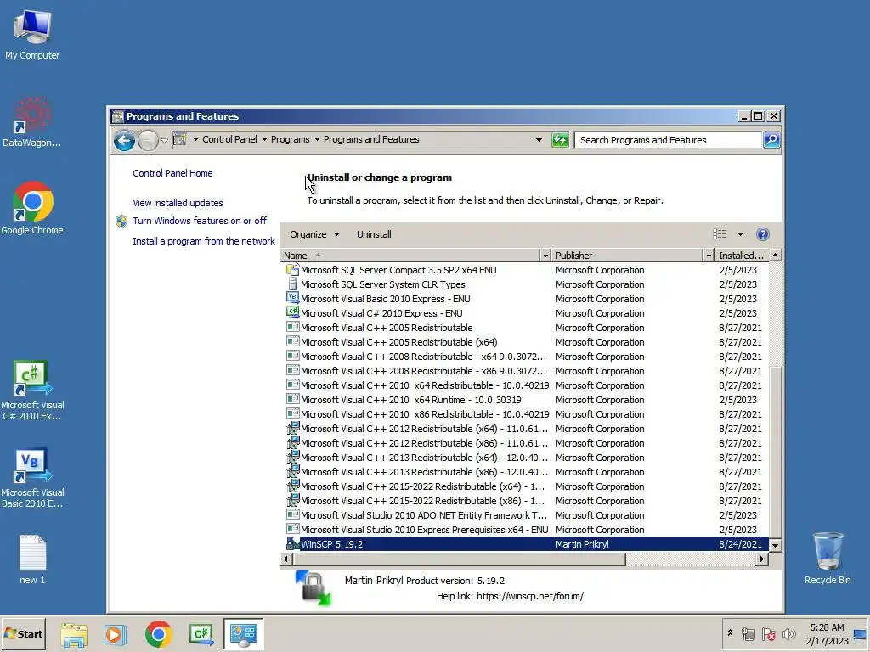Expand the address bar history dropdown
This screenshot has width=870, height=652.
(539, 140)
